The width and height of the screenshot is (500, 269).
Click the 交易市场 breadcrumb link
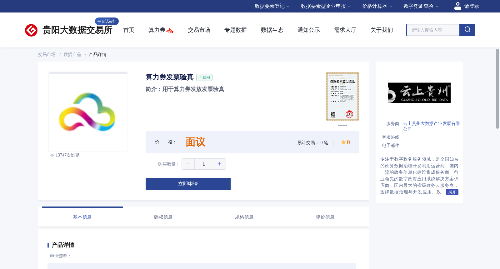(x=47, y=54)
